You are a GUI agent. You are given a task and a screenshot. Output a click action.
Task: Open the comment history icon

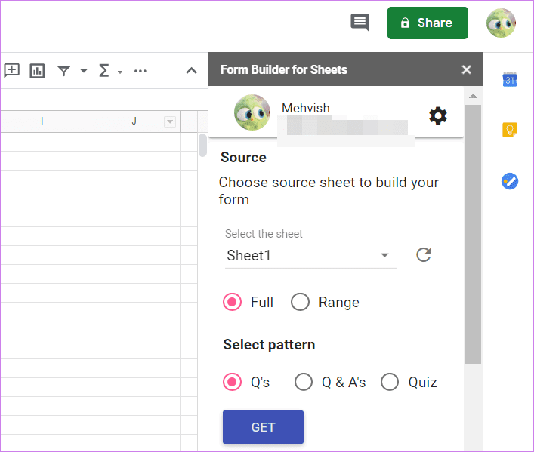coord(360,23)
